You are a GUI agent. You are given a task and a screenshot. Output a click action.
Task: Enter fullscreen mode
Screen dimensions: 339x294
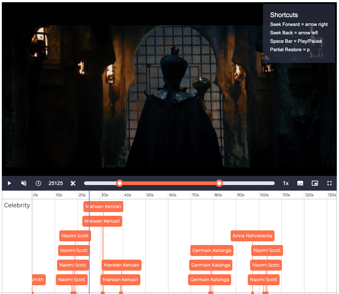(x=329, y=183)
